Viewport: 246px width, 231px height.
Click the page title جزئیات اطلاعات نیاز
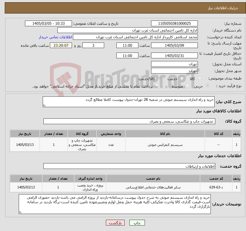pyautogui.click(x=223, y=8)
